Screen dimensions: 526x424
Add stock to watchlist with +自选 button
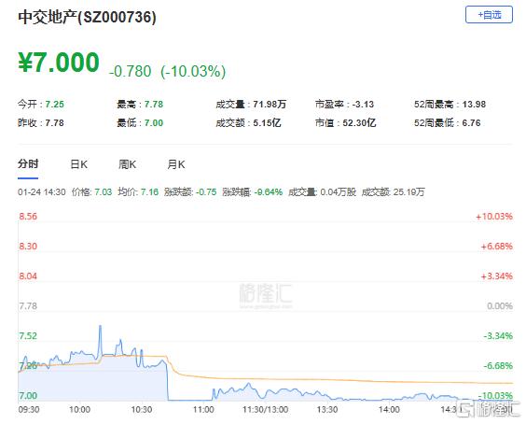489,15
